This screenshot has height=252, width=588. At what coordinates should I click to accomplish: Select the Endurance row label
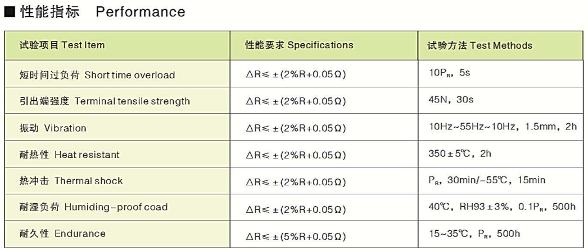point(62,234)
